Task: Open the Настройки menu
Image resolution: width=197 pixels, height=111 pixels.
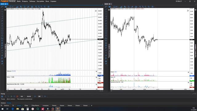Action: 40,1
